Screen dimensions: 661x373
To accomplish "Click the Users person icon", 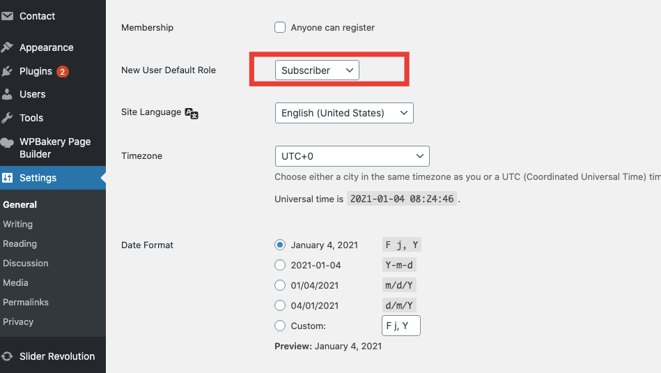I will click(7, 94).
